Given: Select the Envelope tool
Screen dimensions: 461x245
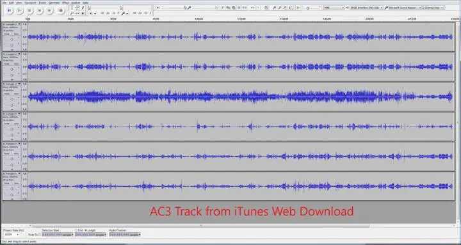Looking at the screenshot, I should 77,8.
